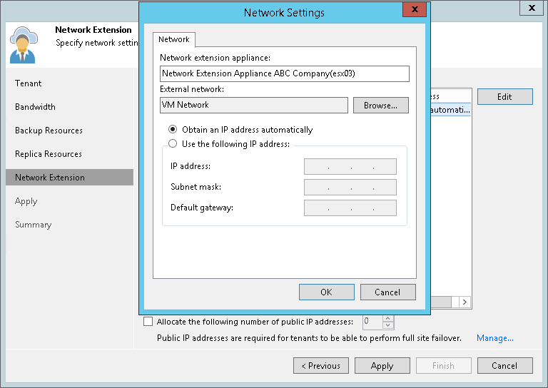Screen dimensions: 548x388
Task: Go to Tenant wizard step
Action: point(28,83)
